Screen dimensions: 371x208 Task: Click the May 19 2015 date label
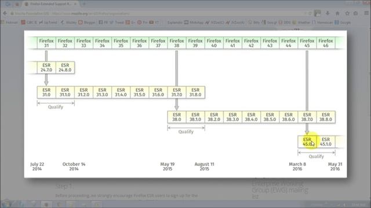(168, 166)
